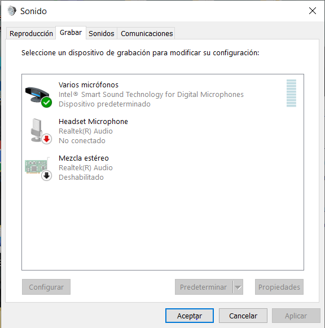Click the Predeterminar button
The image size is (325, 328).
point(204,287)
